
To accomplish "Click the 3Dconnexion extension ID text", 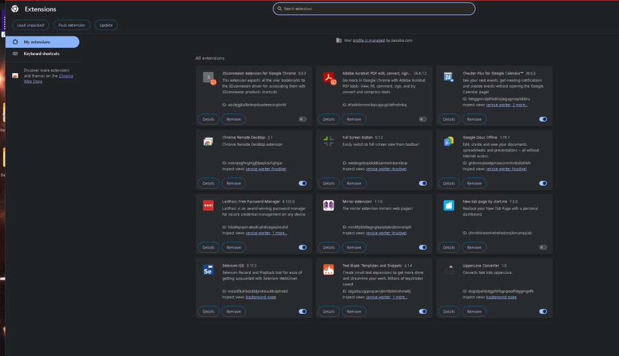I will click(254, 105).
